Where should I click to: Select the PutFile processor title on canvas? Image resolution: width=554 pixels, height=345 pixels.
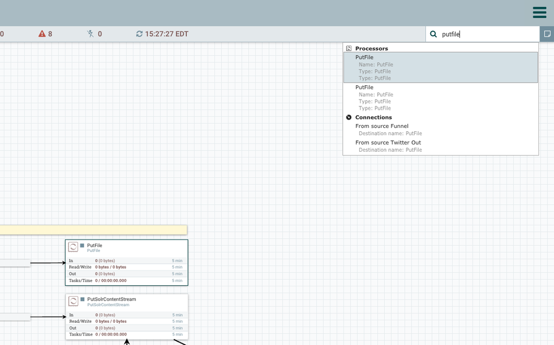(95, 245)
